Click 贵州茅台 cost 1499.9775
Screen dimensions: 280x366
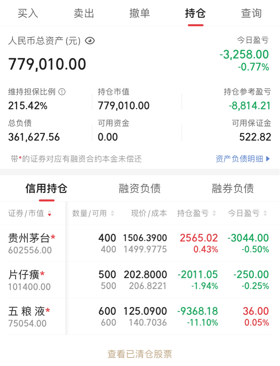tap(145, 249)
